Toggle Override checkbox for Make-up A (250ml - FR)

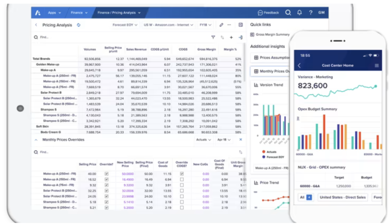[107, 174]
